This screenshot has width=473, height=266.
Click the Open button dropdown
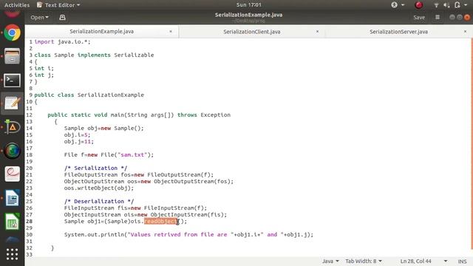[39, 18]
